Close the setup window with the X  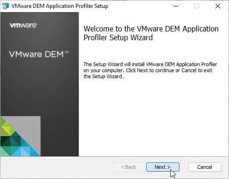click(x=218, y=6)
